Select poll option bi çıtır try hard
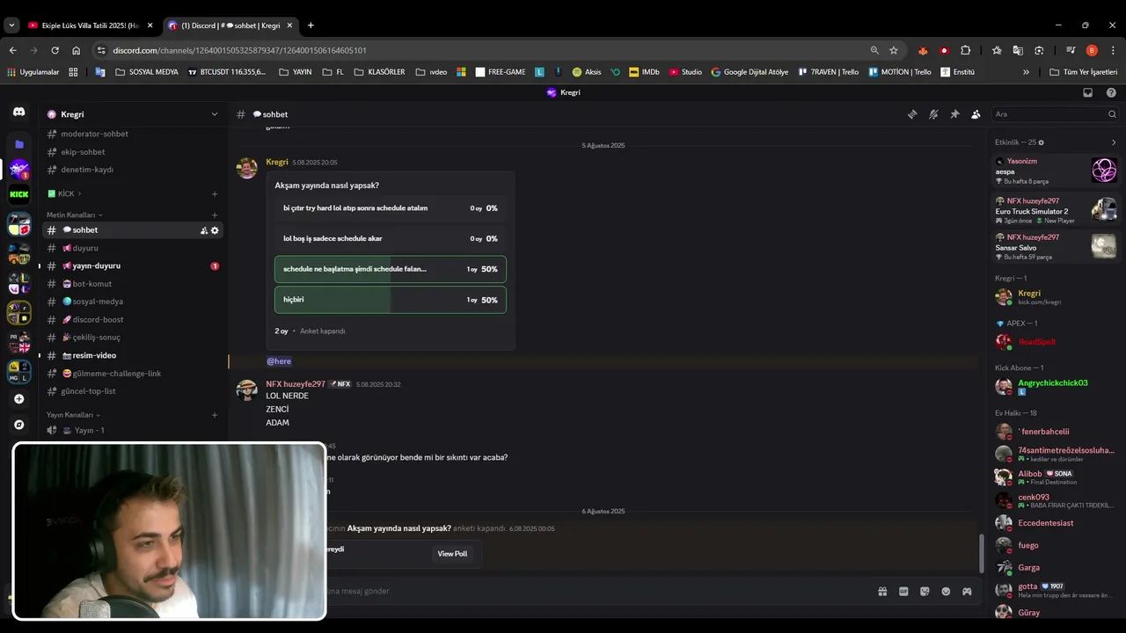Viewport: 1126px width, 633px height. click(391, 208)
